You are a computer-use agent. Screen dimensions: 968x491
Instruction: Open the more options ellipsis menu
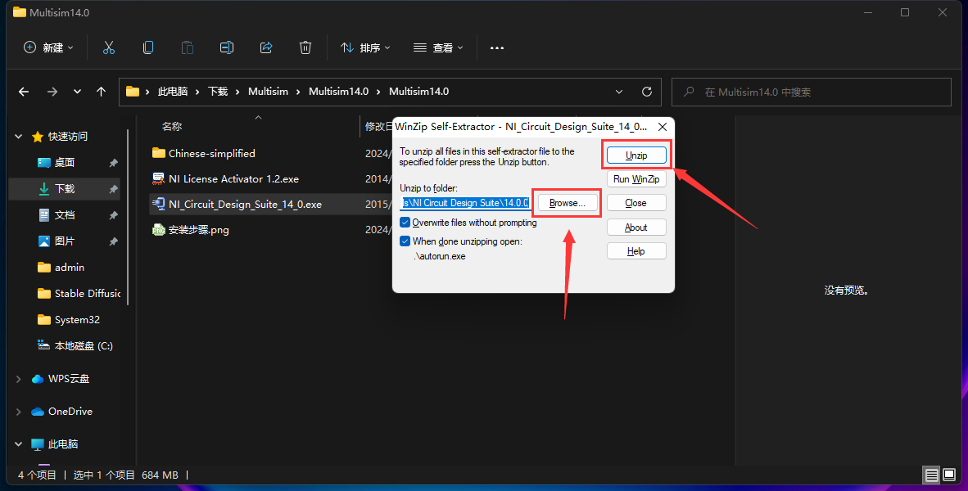pyautogui.click(x=497, y=47)
